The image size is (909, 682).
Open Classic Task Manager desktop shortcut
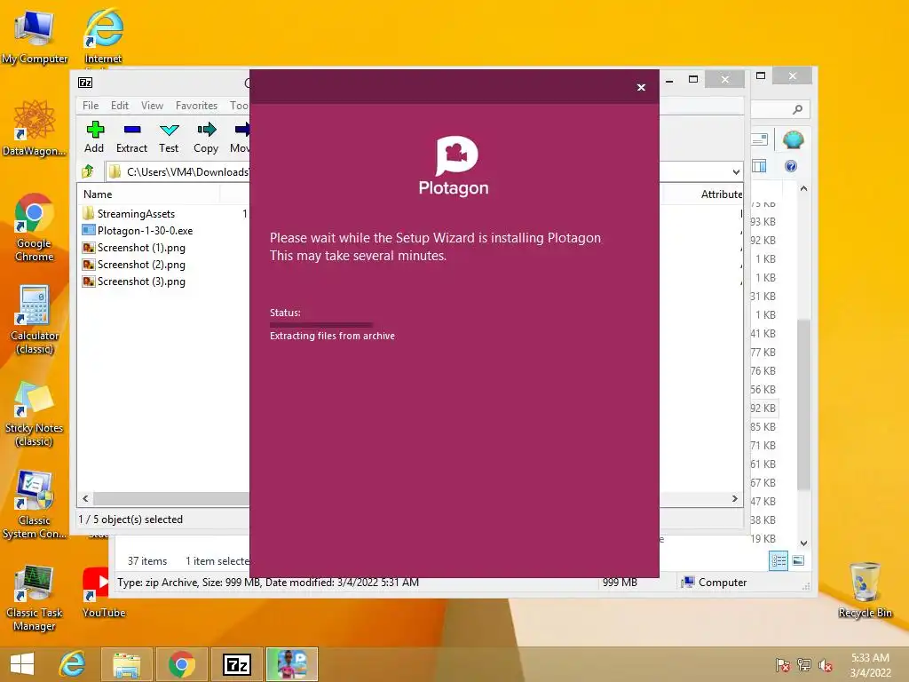pyautogui.click(x=35, y=598)
